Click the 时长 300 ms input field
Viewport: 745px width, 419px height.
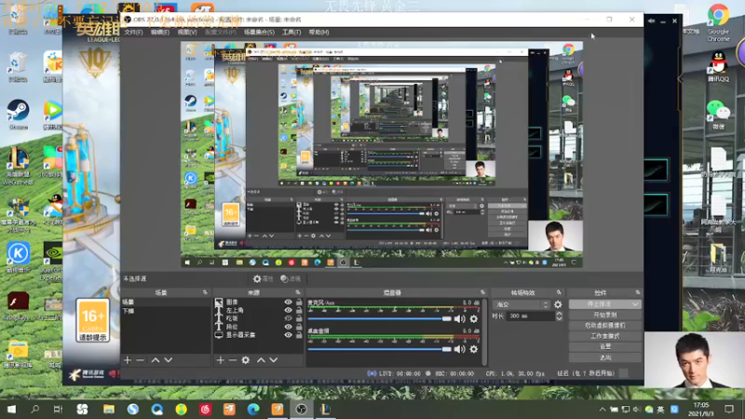tap(530, 316)
